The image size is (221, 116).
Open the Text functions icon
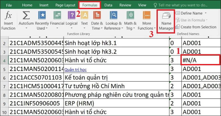pyautogui.click(x=85, y=16)
